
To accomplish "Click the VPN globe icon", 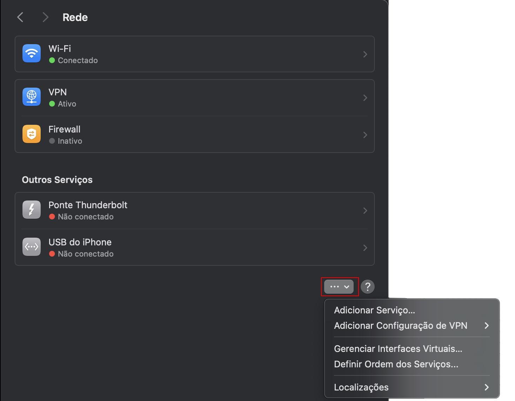I will (31, 97).
